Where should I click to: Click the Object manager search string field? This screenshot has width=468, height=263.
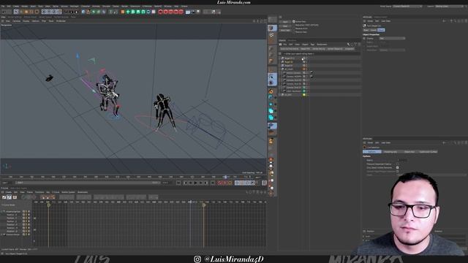point(321,53)
